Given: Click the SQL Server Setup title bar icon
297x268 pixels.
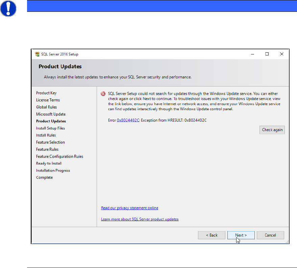Looking at the screenshot, I should point(37,54).
